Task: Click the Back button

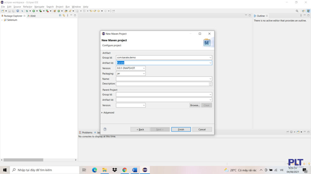Action: (x=140, y=130)
